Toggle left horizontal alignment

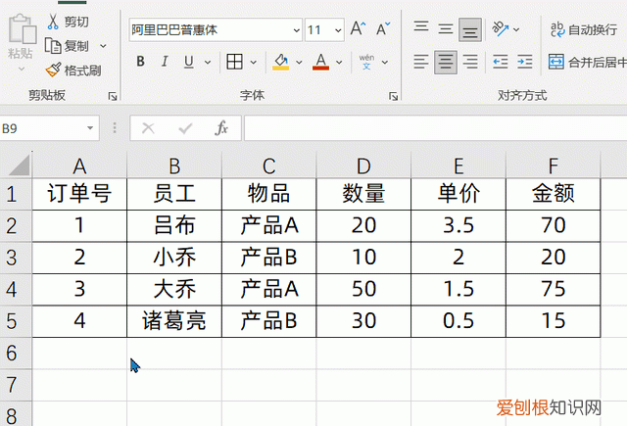(421, 62)
